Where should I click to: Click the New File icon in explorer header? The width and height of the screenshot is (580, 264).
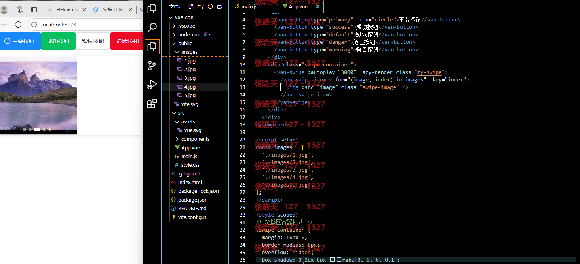pos(191,6)
